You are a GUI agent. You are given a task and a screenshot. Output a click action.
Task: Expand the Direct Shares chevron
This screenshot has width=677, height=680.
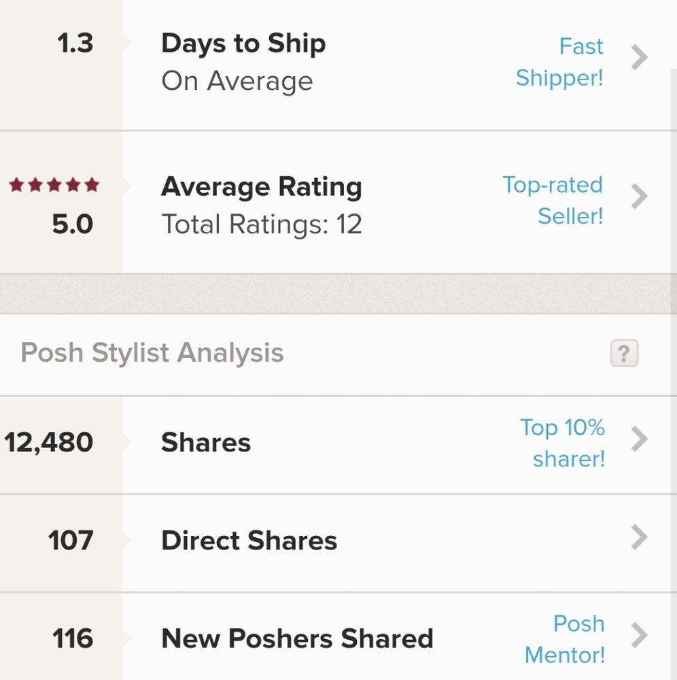pos(639,537)
